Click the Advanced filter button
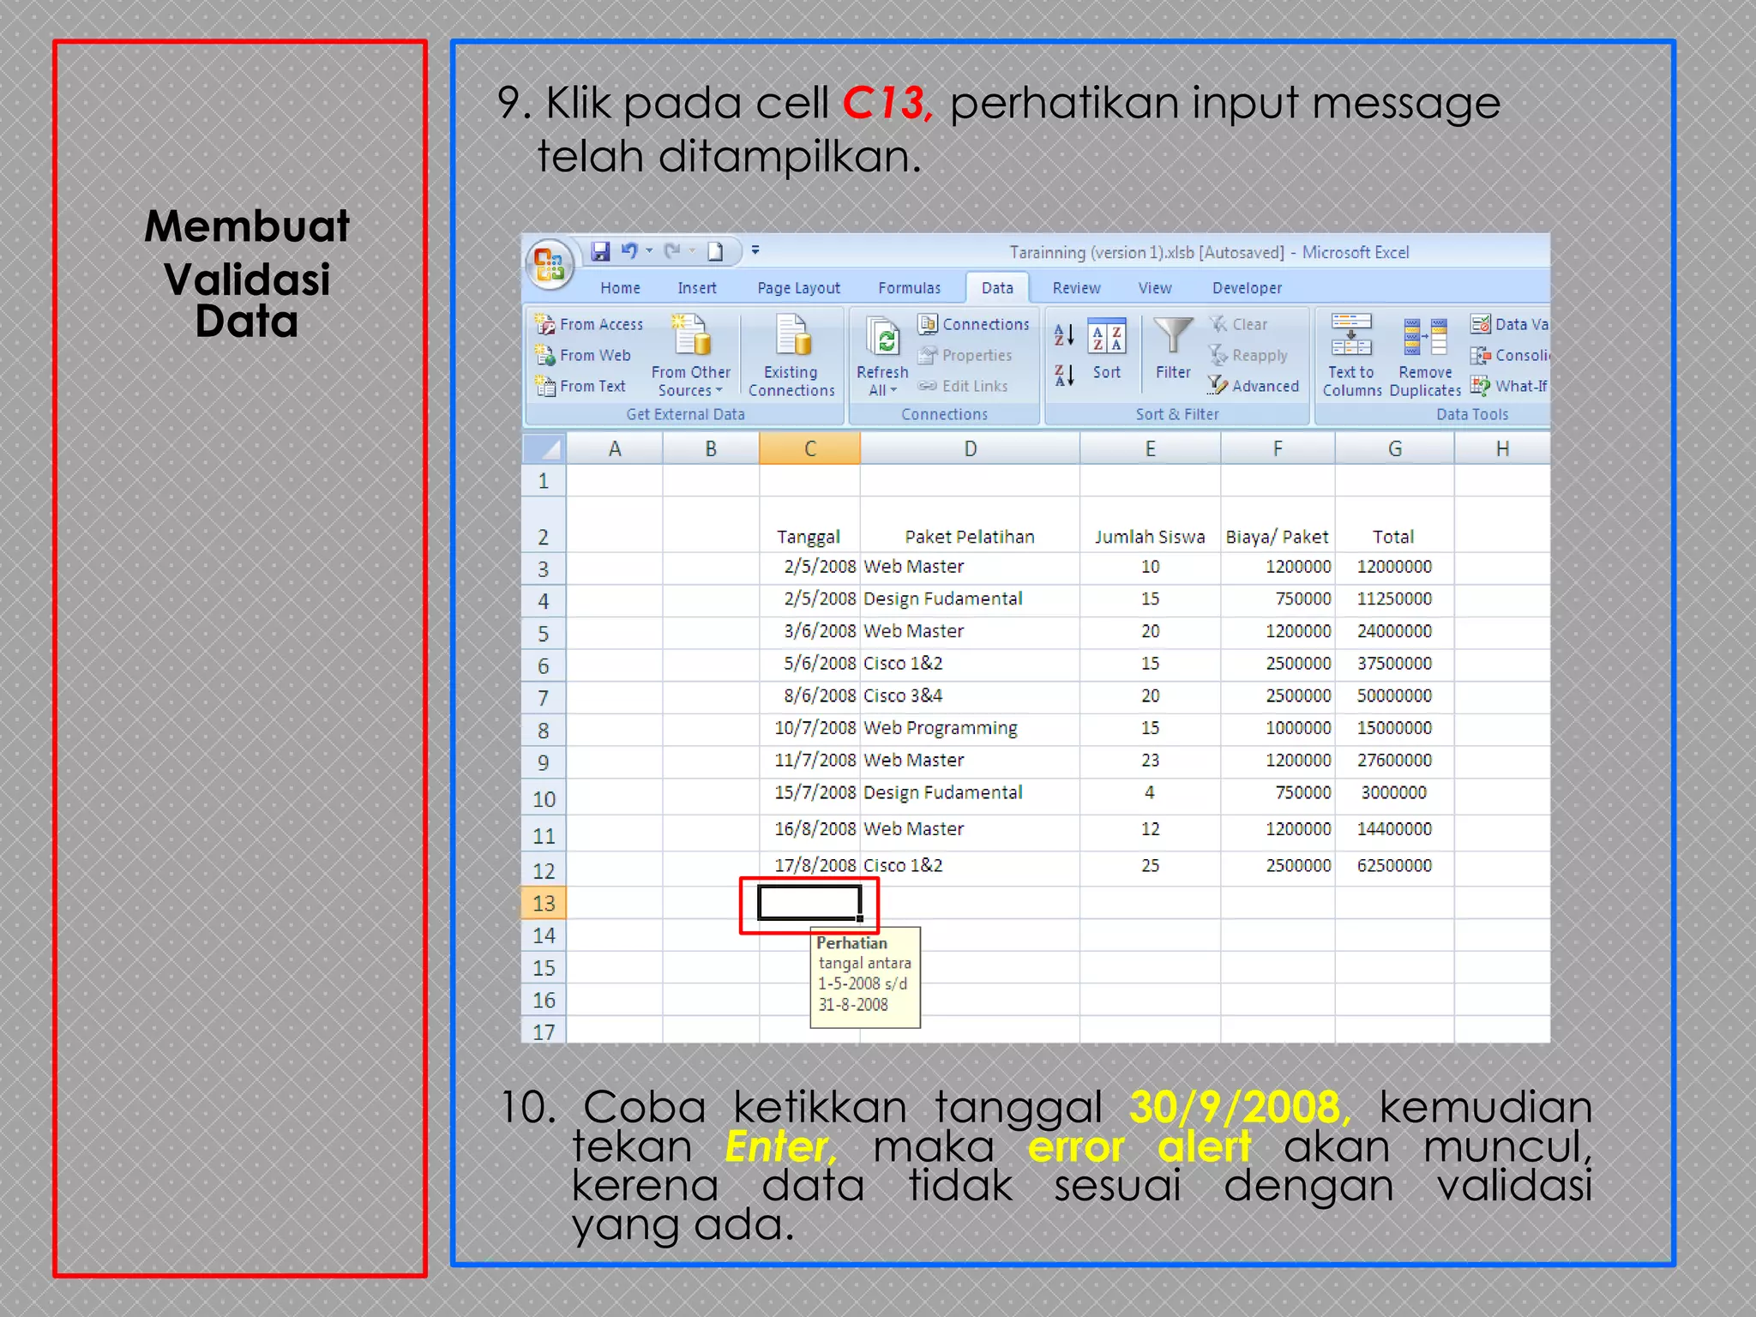 1254,386
